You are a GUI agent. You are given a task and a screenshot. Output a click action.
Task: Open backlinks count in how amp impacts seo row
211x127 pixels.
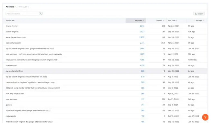click(x=143, y=94)
